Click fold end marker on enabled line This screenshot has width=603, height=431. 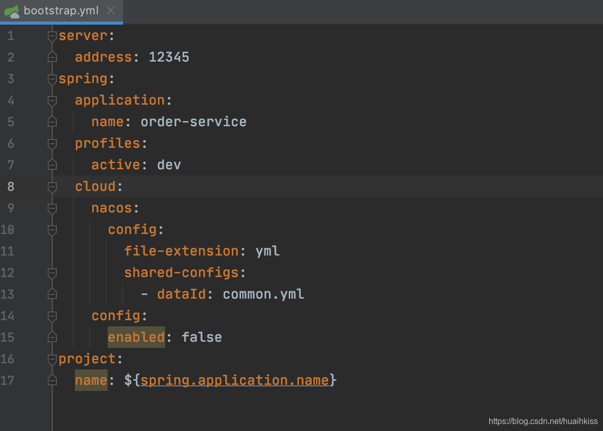pyautogui.click(x=52, y=338)
